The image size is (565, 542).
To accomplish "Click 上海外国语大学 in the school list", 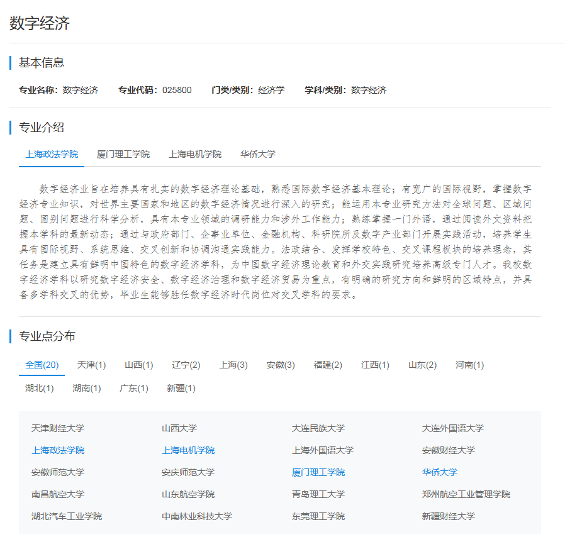I will (x=323, y=450).
